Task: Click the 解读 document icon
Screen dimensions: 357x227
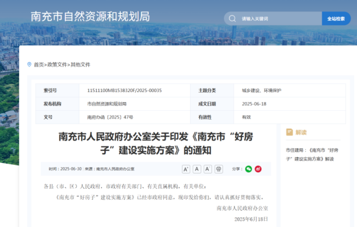Action: pyautogui.click(x=289, y=132)
